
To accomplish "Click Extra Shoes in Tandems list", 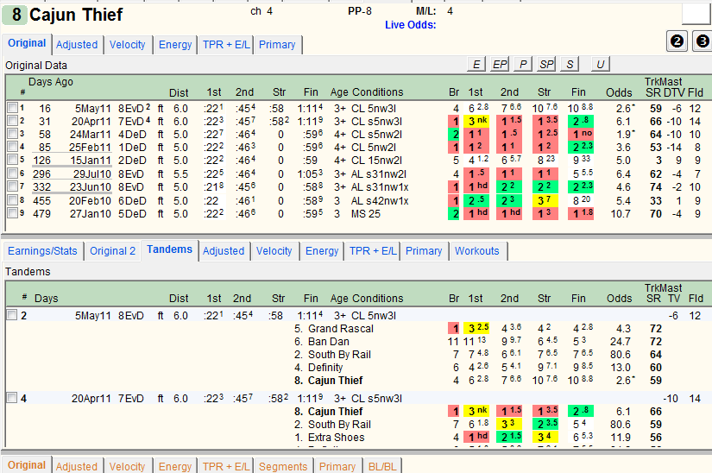I will click(336, 437).
